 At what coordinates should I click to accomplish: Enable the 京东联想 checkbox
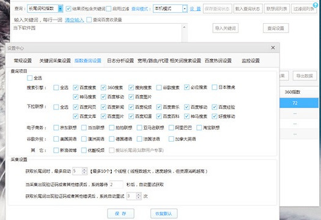56,128
